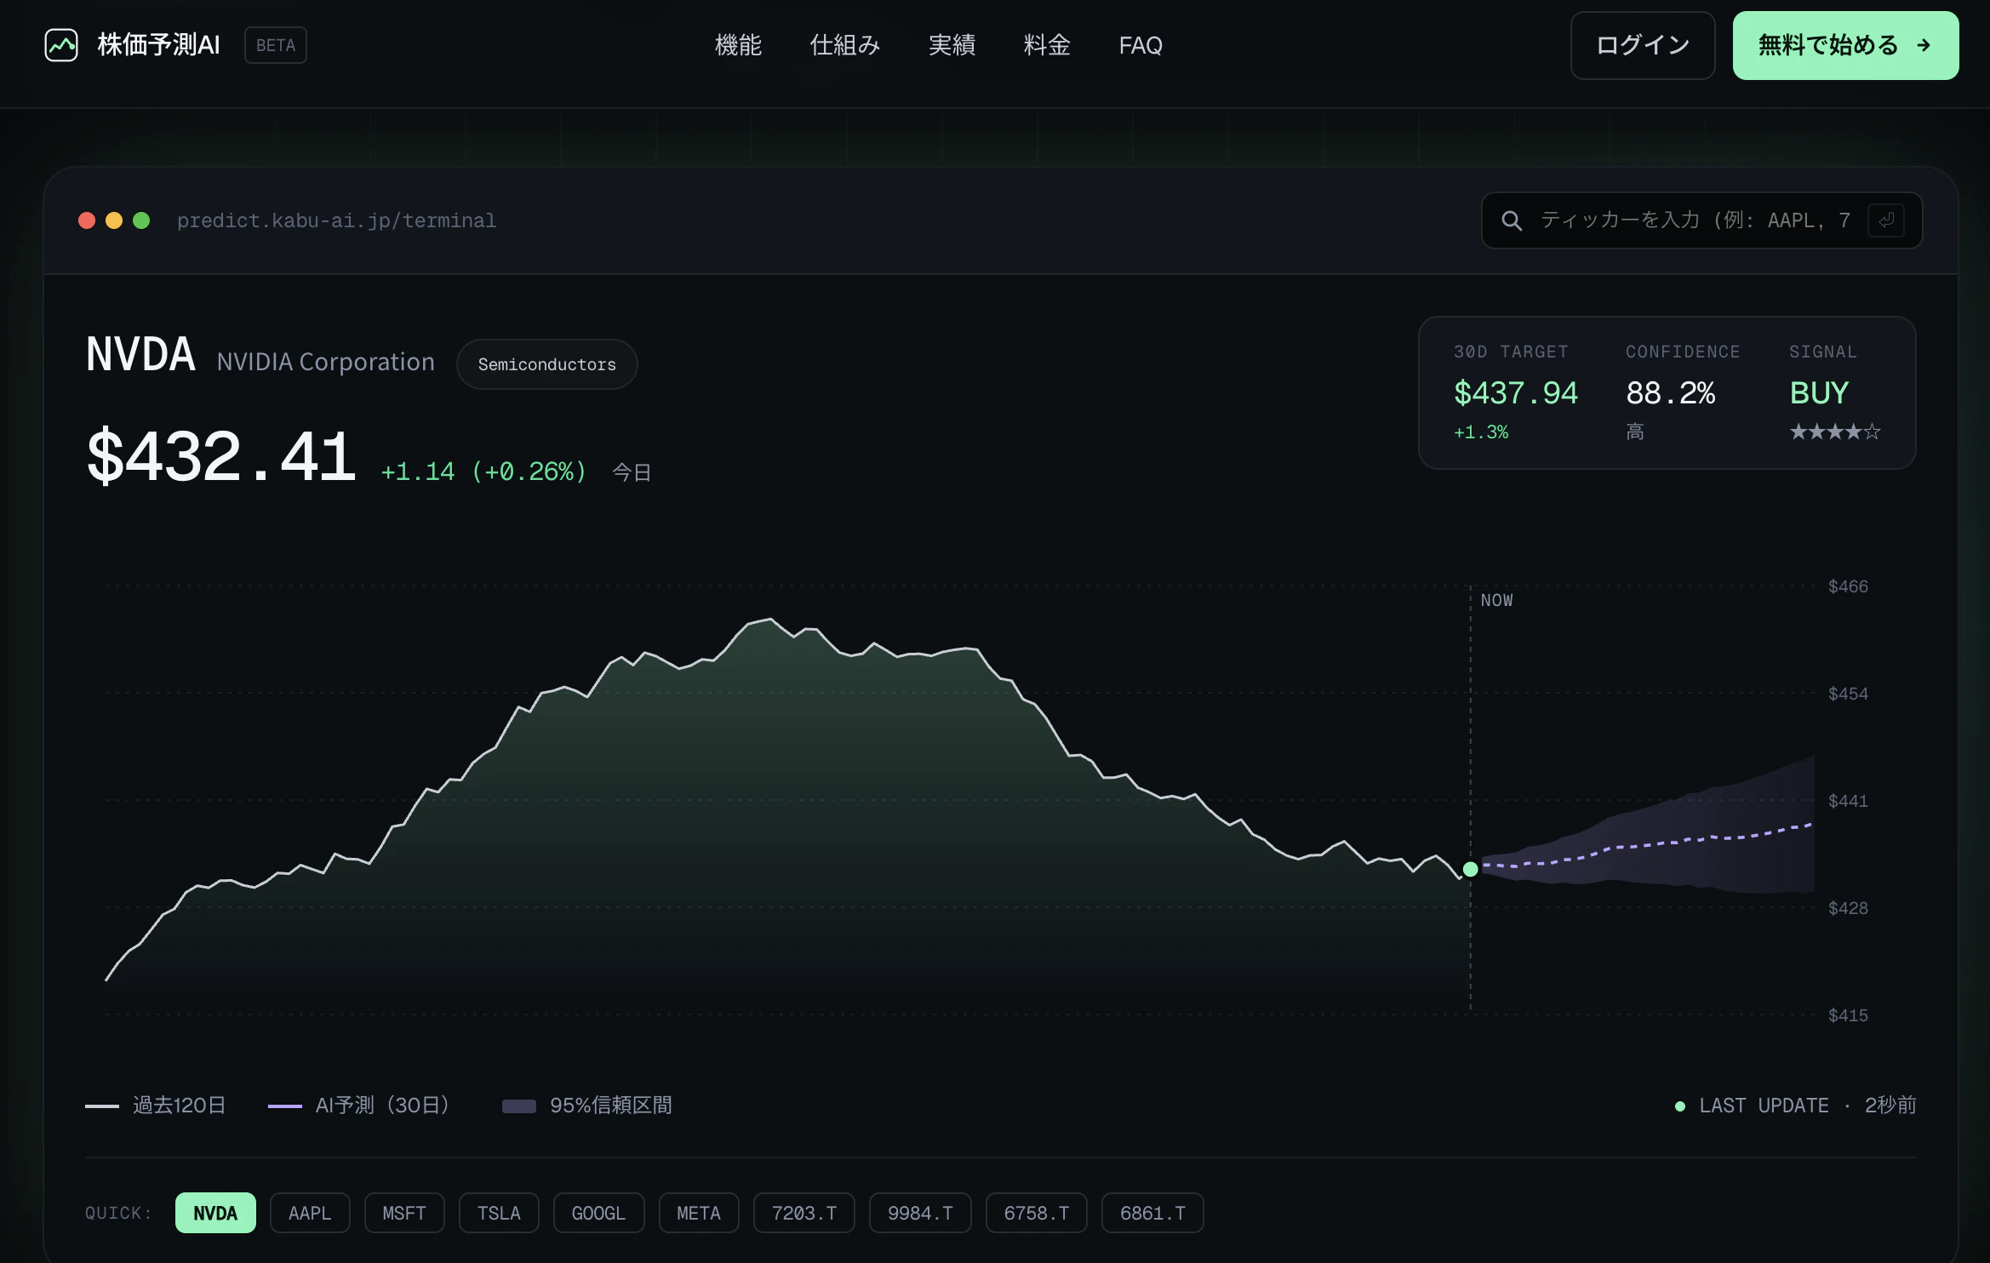The height and width of the screenshot is (1263, 1990).
Task: Open the FAQ menu item
Action: 1141,45
